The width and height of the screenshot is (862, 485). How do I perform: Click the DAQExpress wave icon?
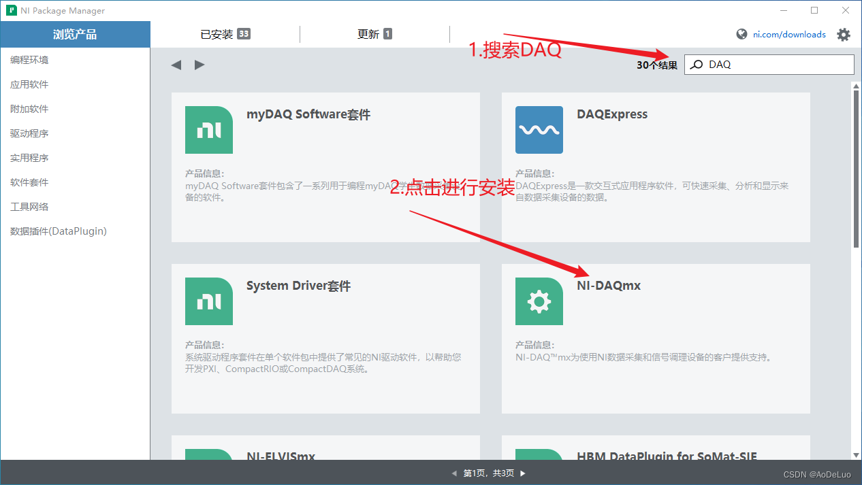[x=539, y=130]
